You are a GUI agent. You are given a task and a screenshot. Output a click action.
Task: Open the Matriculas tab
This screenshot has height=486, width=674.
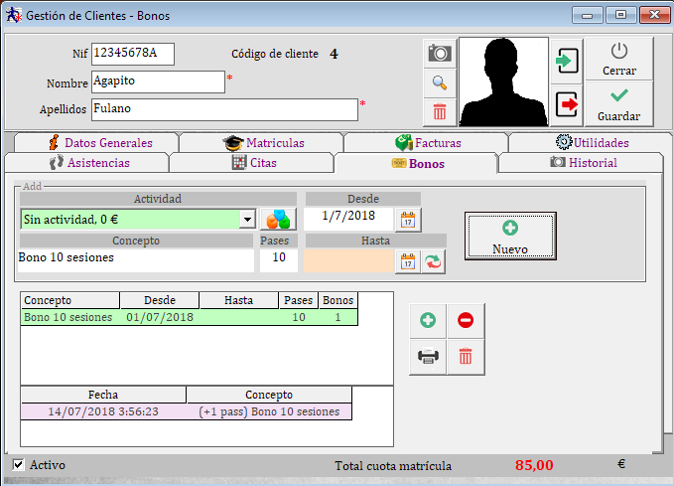[x=261, y=142]
